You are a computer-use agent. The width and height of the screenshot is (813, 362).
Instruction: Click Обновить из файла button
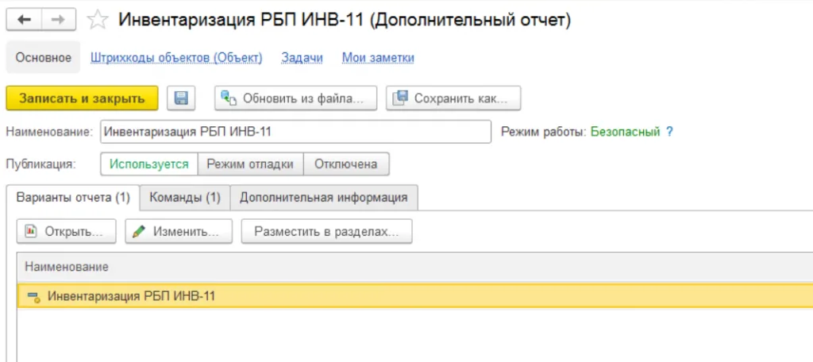click(295, 98)
